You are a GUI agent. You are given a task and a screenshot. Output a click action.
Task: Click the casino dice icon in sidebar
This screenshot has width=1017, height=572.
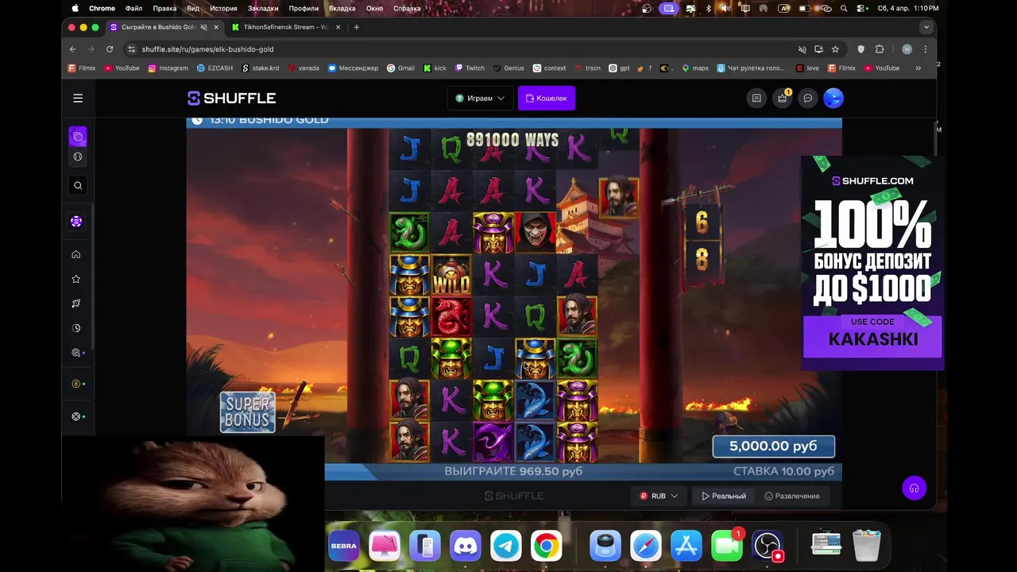pos(78,137)
